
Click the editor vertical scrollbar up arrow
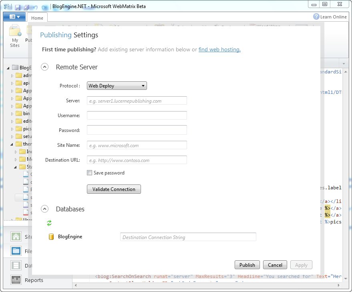click(x=346, y=72)
